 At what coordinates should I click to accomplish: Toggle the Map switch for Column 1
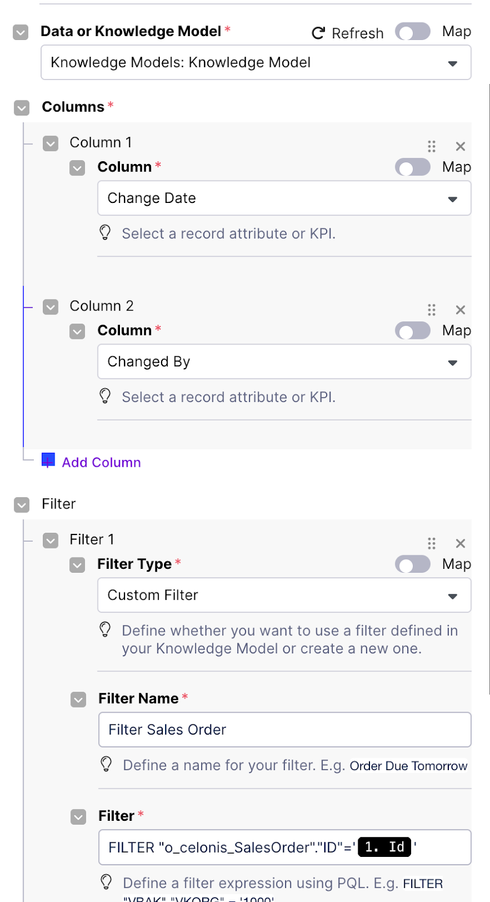412,167
